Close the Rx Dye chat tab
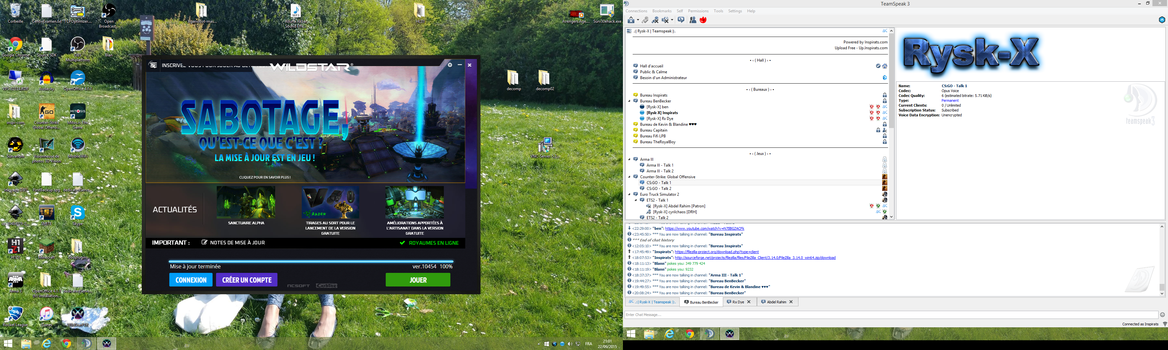 tap(748, 302)
